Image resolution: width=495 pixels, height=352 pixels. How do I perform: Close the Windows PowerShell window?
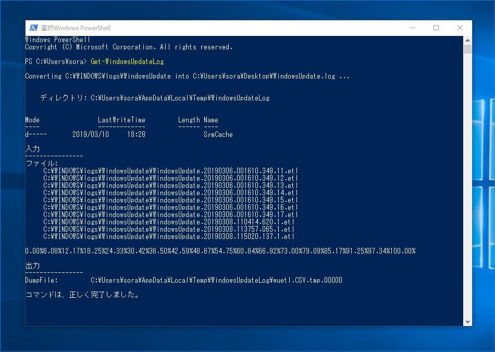pos(460,28)
